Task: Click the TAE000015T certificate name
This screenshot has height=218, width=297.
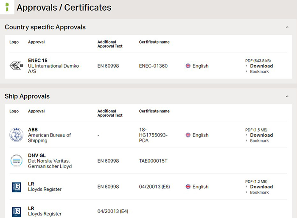Action: pyautogui.click(x=153, y=161)
